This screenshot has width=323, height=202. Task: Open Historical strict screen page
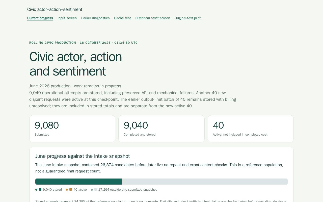(x=153, y=18)
